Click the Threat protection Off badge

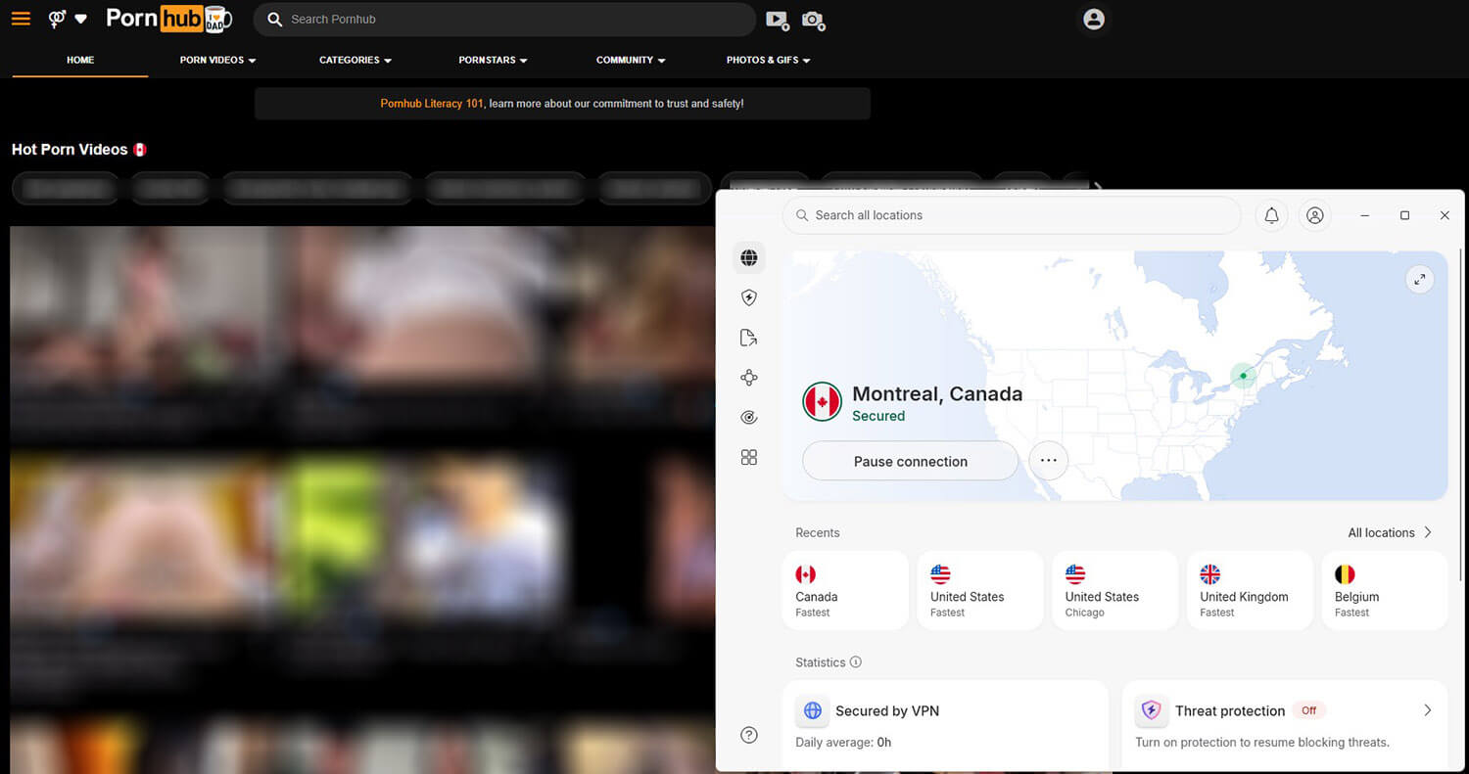1308,710
